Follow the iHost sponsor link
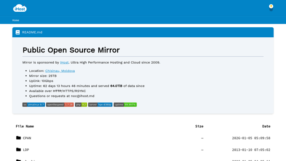This screenshot has width=286, height=161. click(64, 62)
